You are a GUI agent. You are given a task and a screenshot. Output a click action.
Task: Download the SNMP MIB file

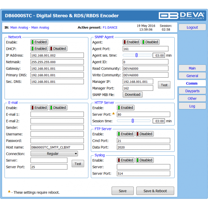pyautogui.click(x=133, y=94)
